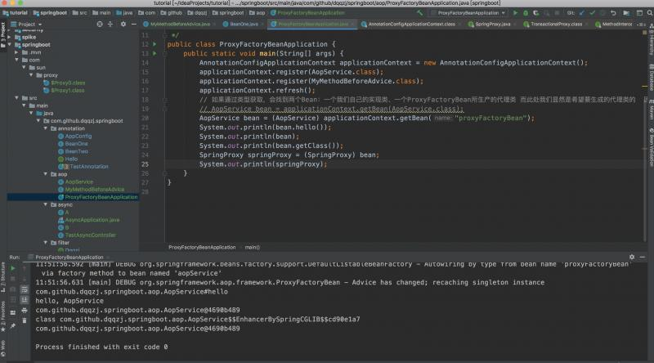
Task: Click the Git commit checkmark icon
Action: [592, 13]
